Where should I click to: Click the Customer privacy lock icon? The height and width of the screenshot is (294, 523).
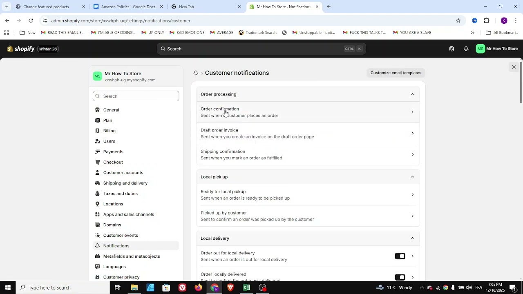pos(97,277)
